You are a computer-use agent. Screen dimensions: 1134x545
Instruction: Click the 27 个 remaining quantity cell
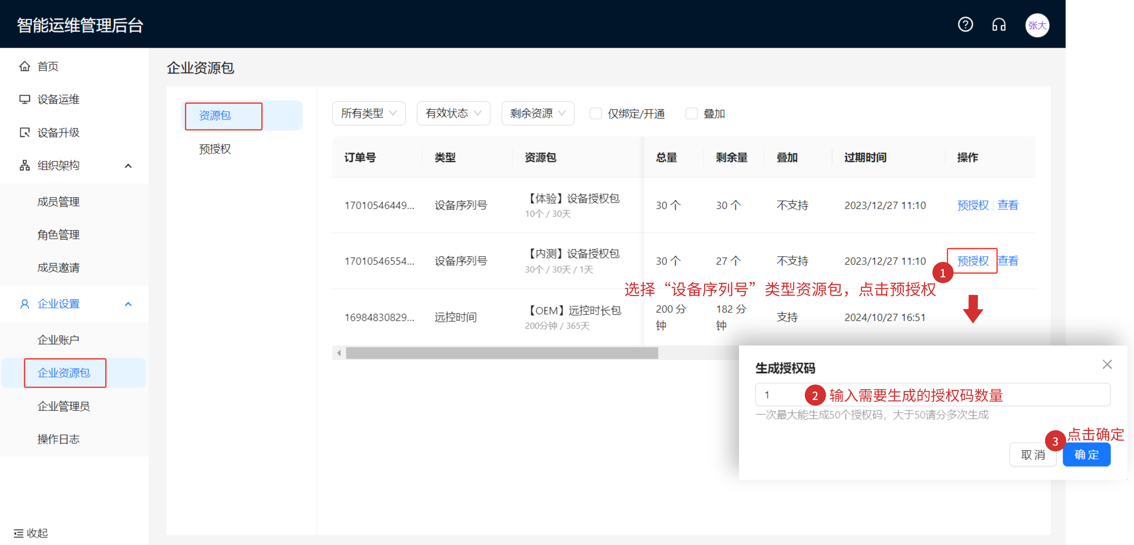pos(728,261)
